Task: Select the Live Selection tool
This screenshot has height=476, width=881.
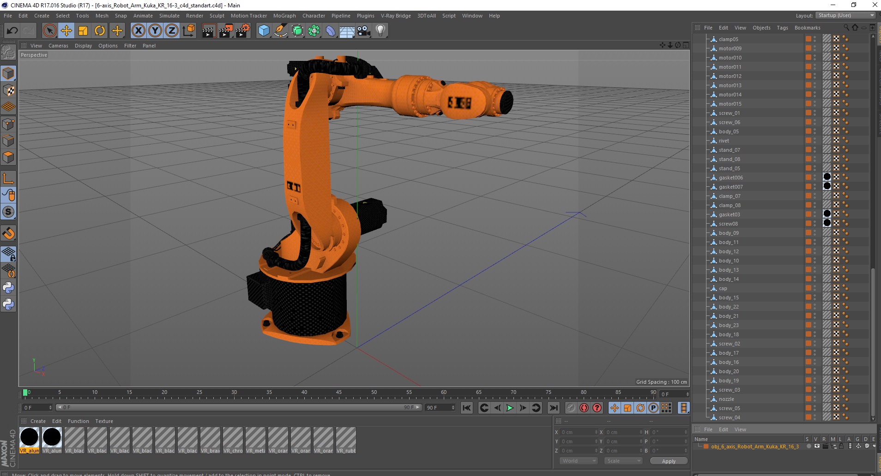Action: pyautogui.click(x=49, y=31)
